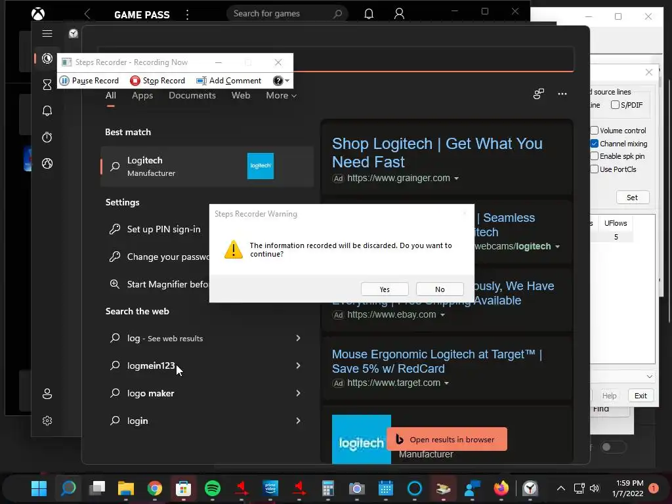Expand the arrow next to 'log' web result
The width and height of the screenshot is (672, 504).
[x=299, y=338]
